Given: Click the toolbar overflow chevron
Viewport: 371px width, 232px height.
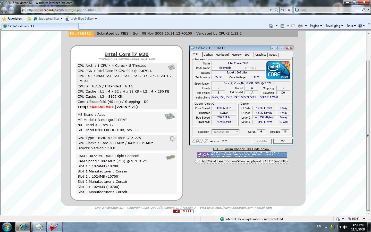Looking at the screenshot, I should tap(369, 24).
